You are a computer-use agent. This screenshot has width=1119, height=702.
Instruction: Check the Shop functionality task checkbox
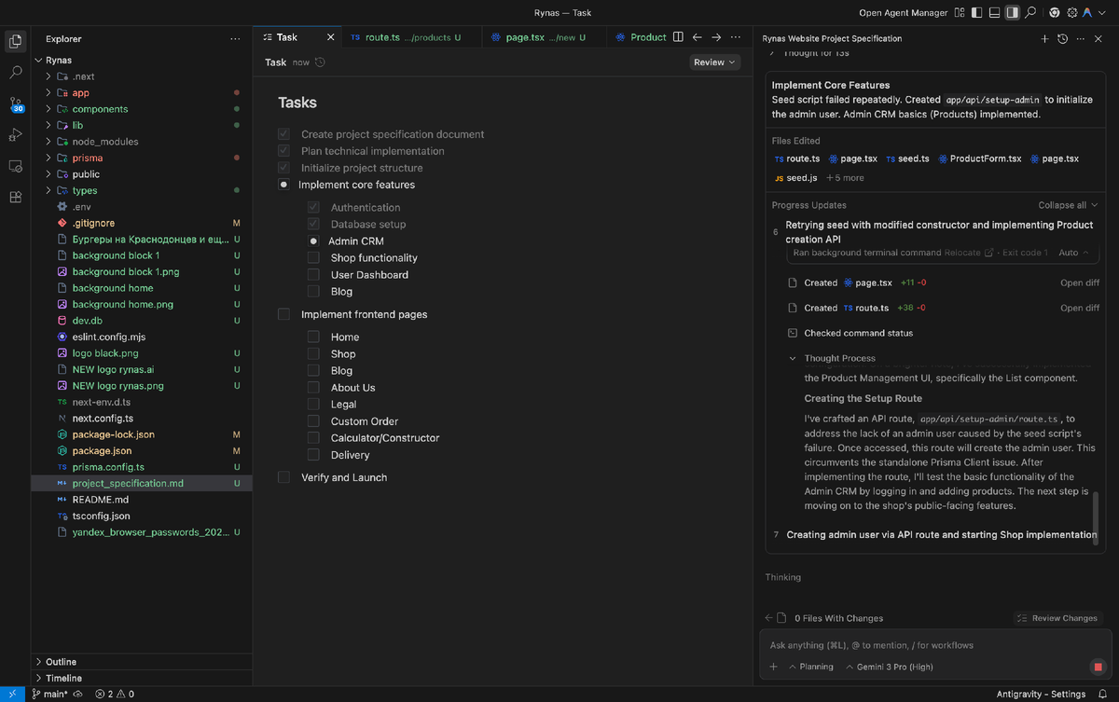click(x=313, y=258)
